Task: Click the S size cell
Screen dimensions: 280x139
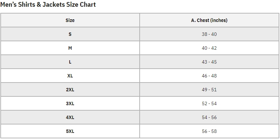Action: [x=70, y=34]
